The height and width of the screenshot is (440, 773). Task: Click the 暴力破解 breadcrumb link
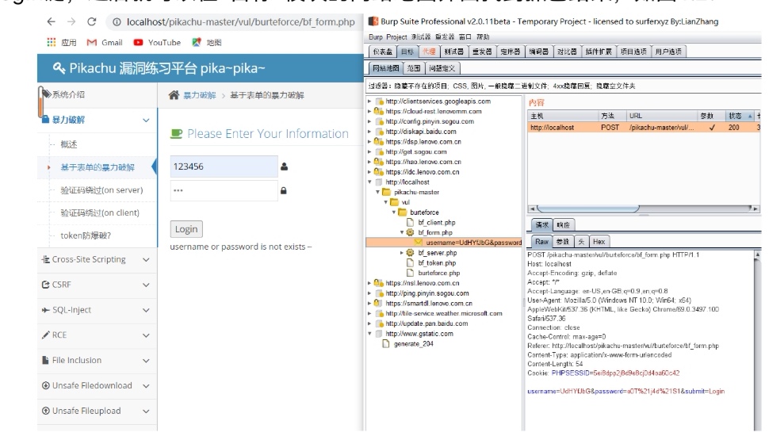(199, 96)
